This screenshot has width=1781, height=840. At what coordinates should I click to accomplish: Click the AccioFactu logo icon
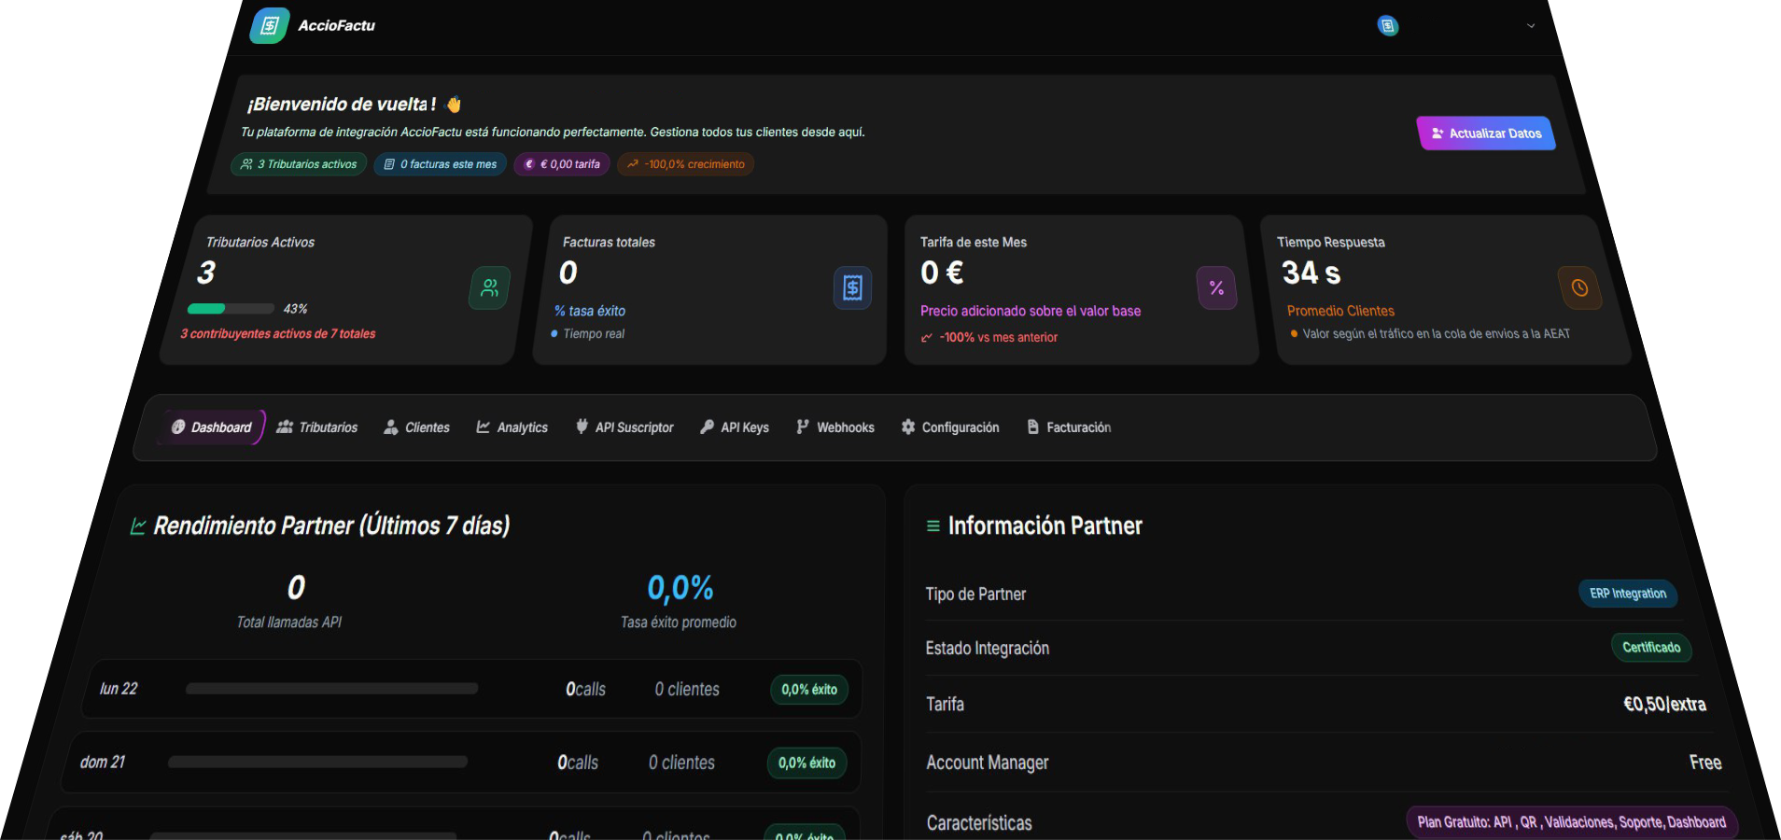(269, 25)
